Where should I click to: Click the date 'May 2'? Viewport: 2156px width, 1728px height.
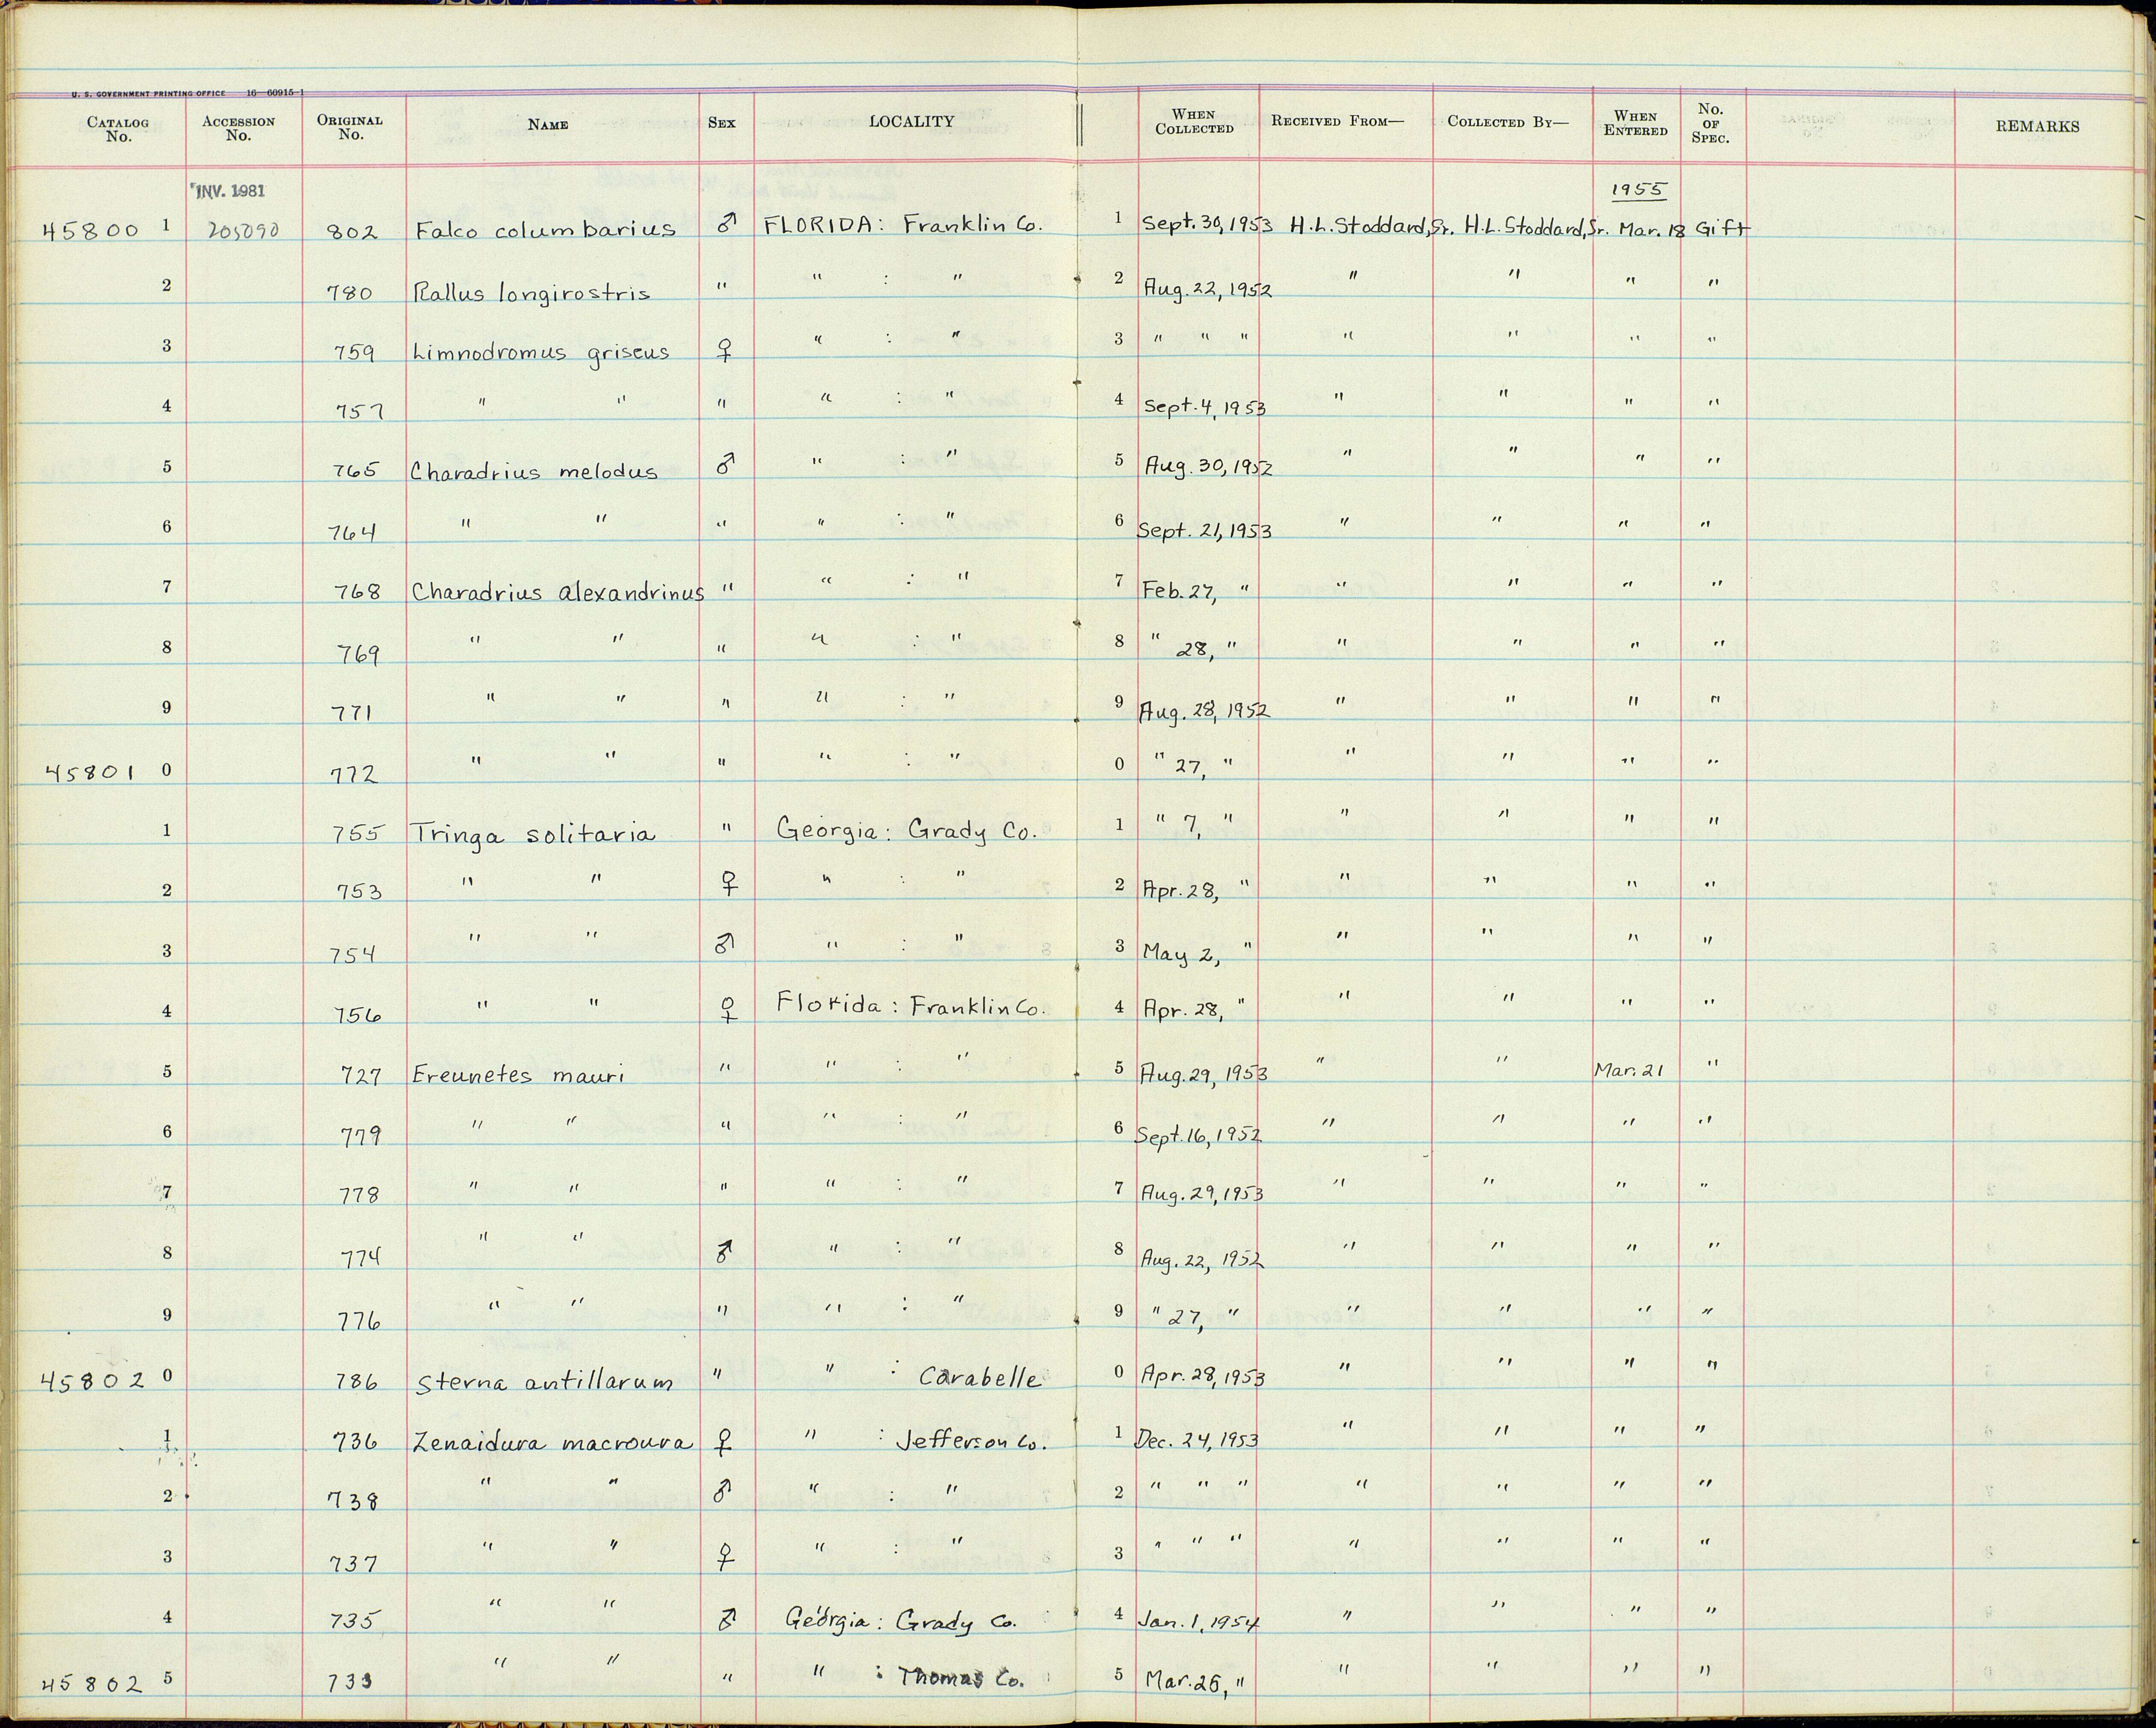click(x=1181, y=955)
